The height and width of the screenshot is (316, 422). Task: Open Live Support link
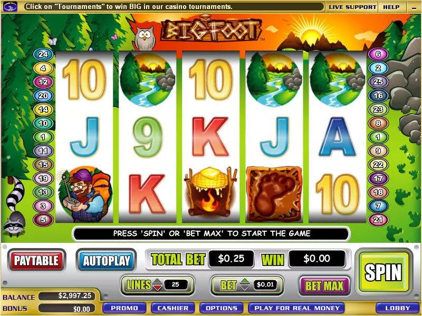tap(352, 7)
